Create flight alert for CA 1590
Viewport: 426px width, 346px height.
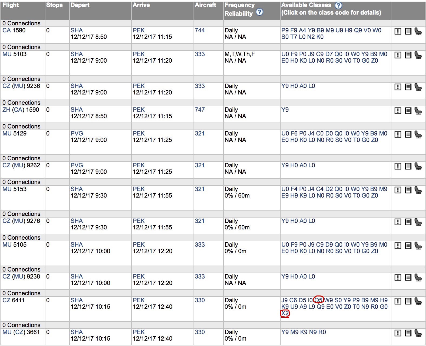tap(398, 31)
